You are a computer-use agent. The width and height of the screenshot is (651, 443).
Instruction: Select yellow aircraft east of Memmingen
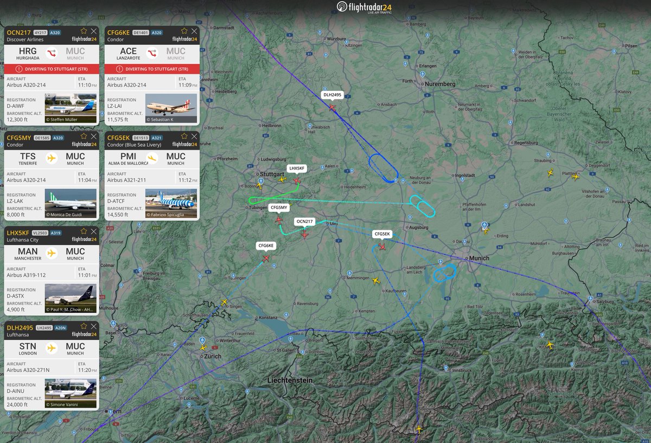tap(375, 281)
